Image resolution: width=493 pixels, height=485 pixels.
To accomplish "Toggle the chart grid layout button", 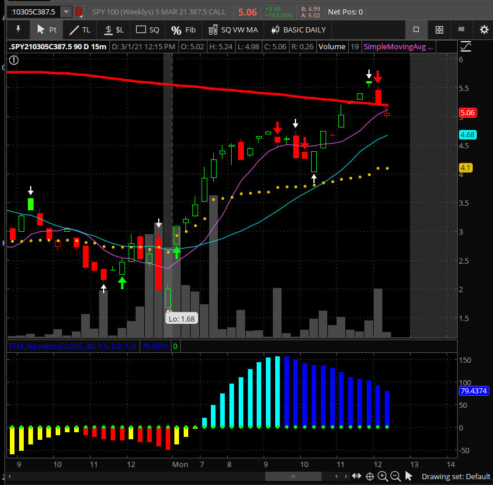I will click(x=439, y=30).
